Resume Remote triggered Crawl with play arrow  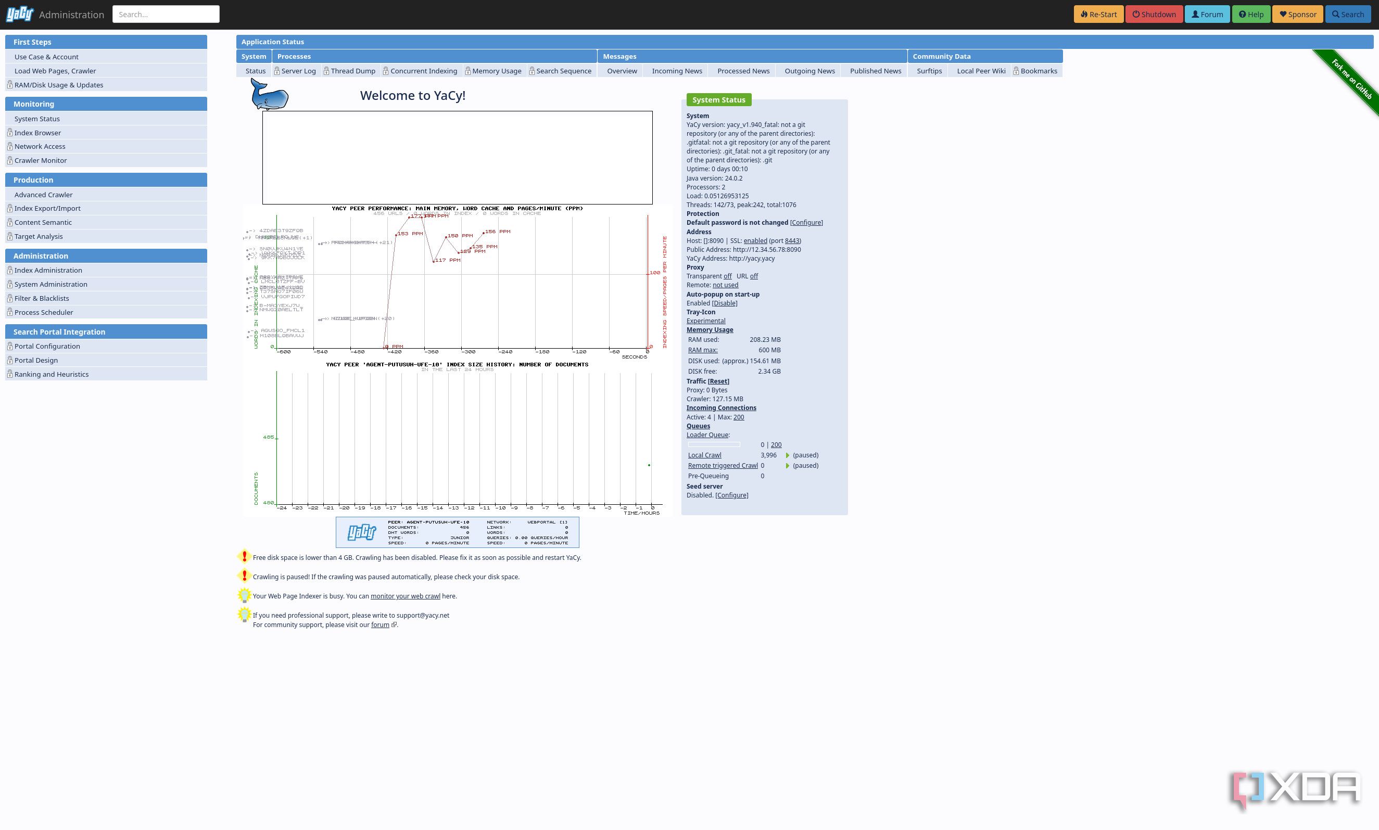(788, 466)
